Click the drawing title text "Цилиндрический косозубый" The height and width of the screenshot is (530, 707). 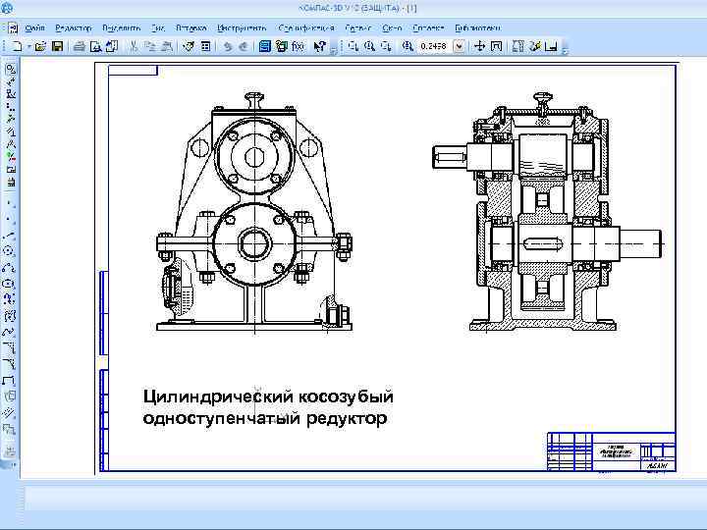(268, 397)
